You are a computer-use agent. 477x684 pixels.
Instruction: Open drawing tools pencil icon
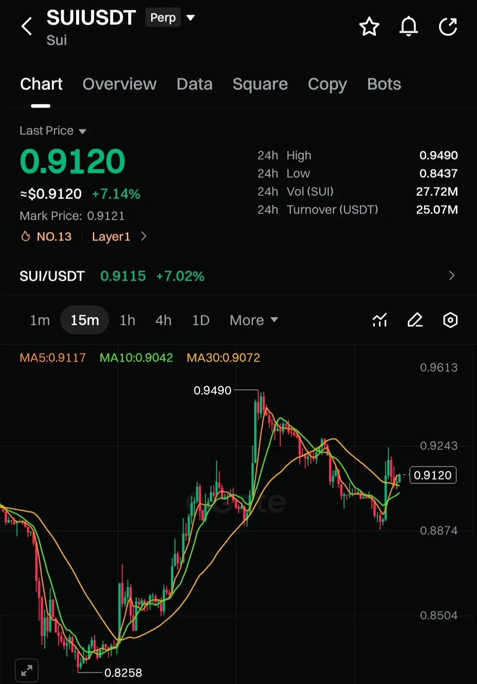click(415, 320)
